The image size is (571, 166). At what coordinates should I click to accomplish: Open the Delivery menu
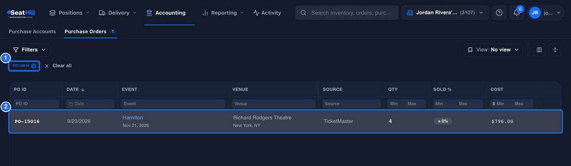coord(118,13)
